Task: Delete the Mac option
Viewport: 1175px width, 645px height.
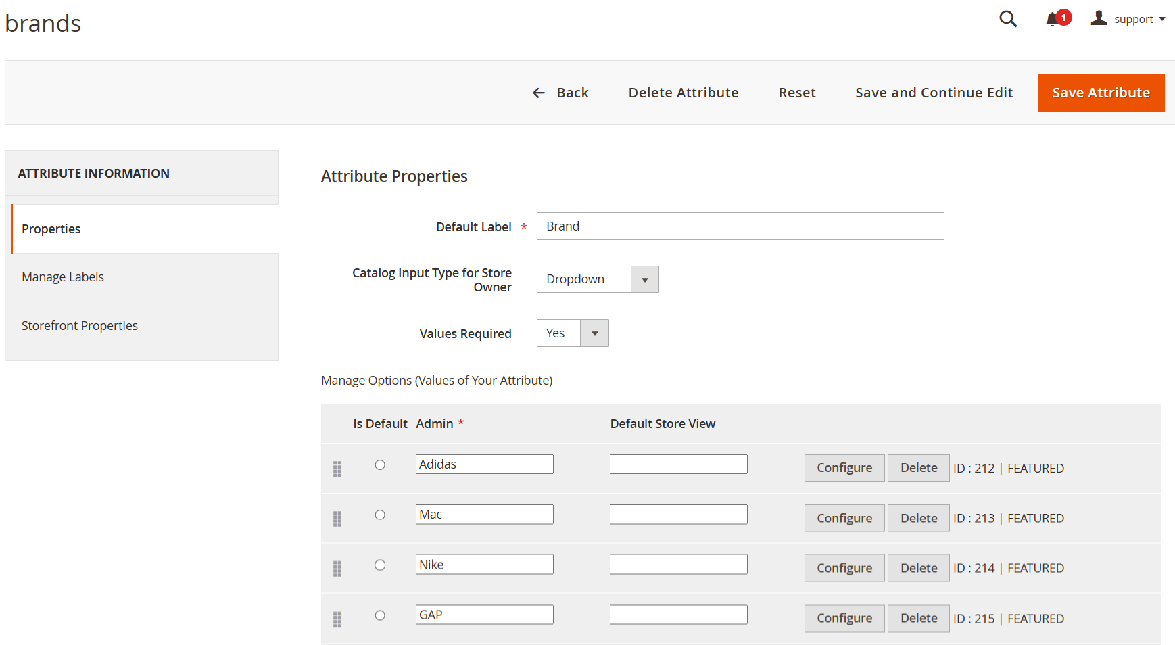Action: coord(919,518)
